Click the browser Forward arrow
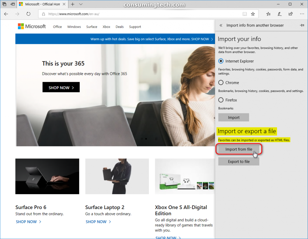308x239 pixels. click(x=17, y=14)
